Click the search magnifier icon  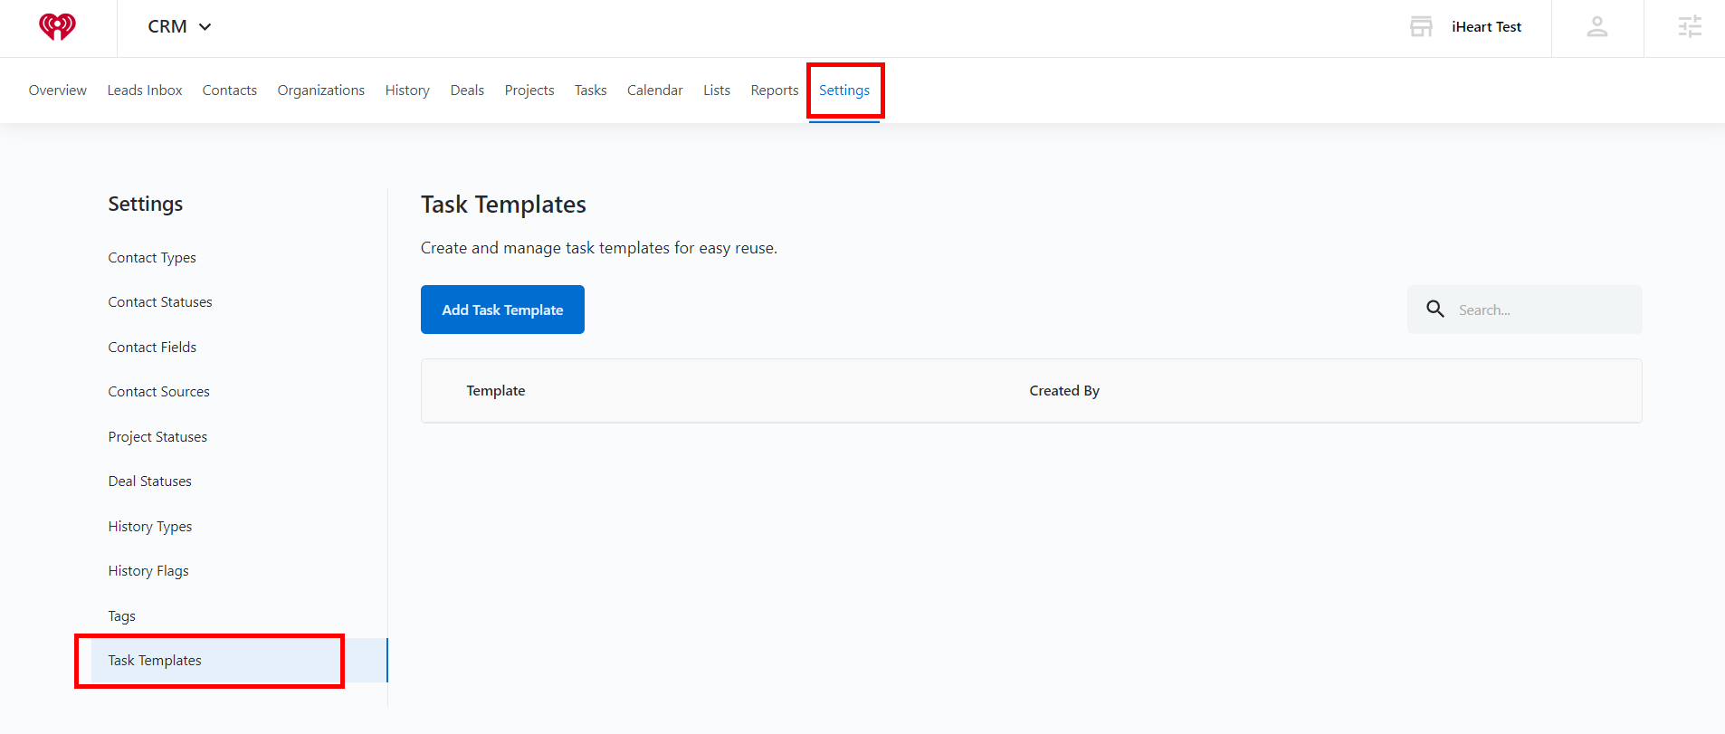(1435, 310)
